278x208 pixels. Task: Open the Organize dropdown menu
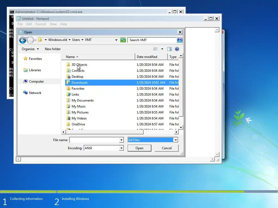30,49
